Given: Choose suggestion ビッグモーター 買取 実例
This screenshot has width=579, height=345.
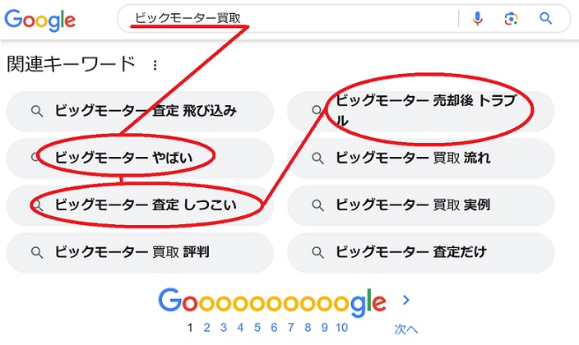Looking at the screenshot, I should (x=414, y=205).
